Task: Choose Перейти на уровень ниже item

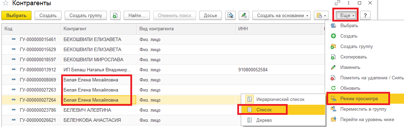Action: pos(365,120)
